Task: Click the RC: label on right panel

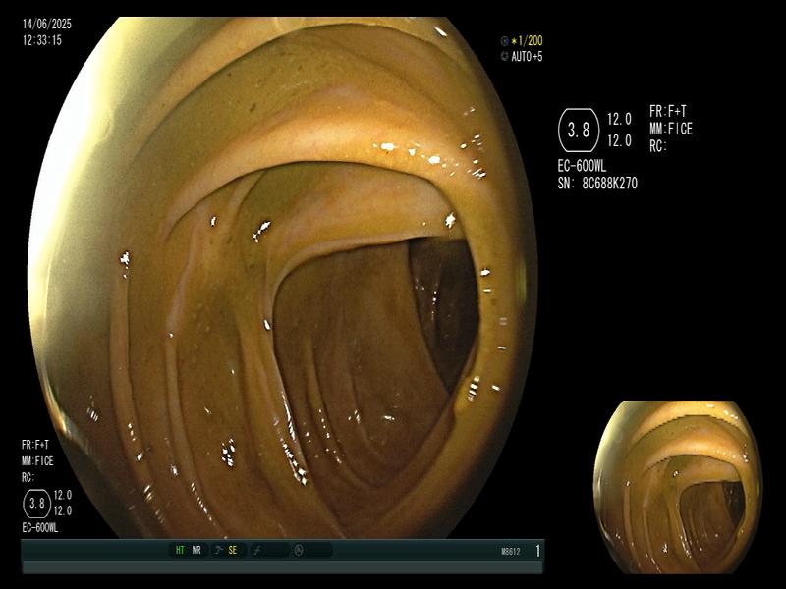Action: pyautogui.click(x=658, y=146)
